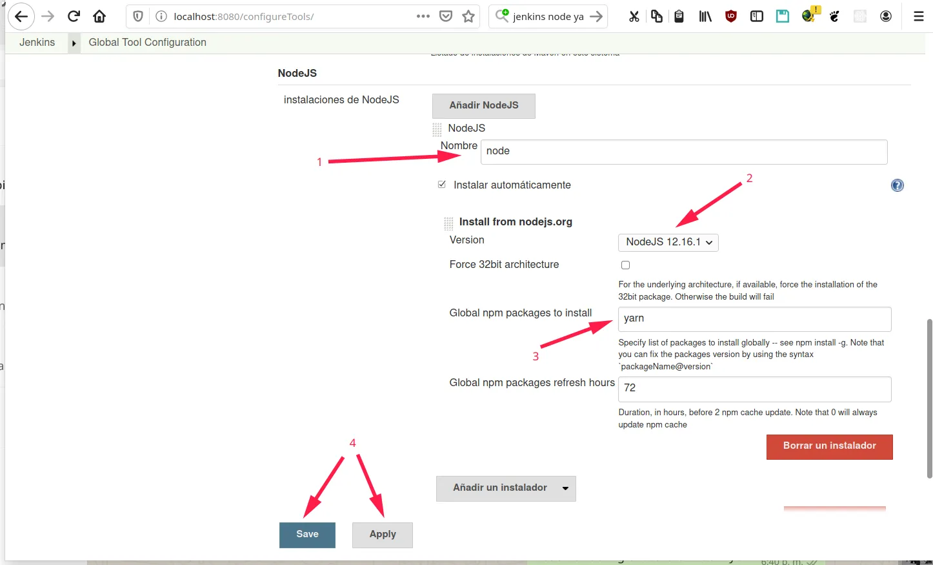Open breadcrumb arrow menu after Jenkins
Screen dimensions: 933x565
(74, 43)
